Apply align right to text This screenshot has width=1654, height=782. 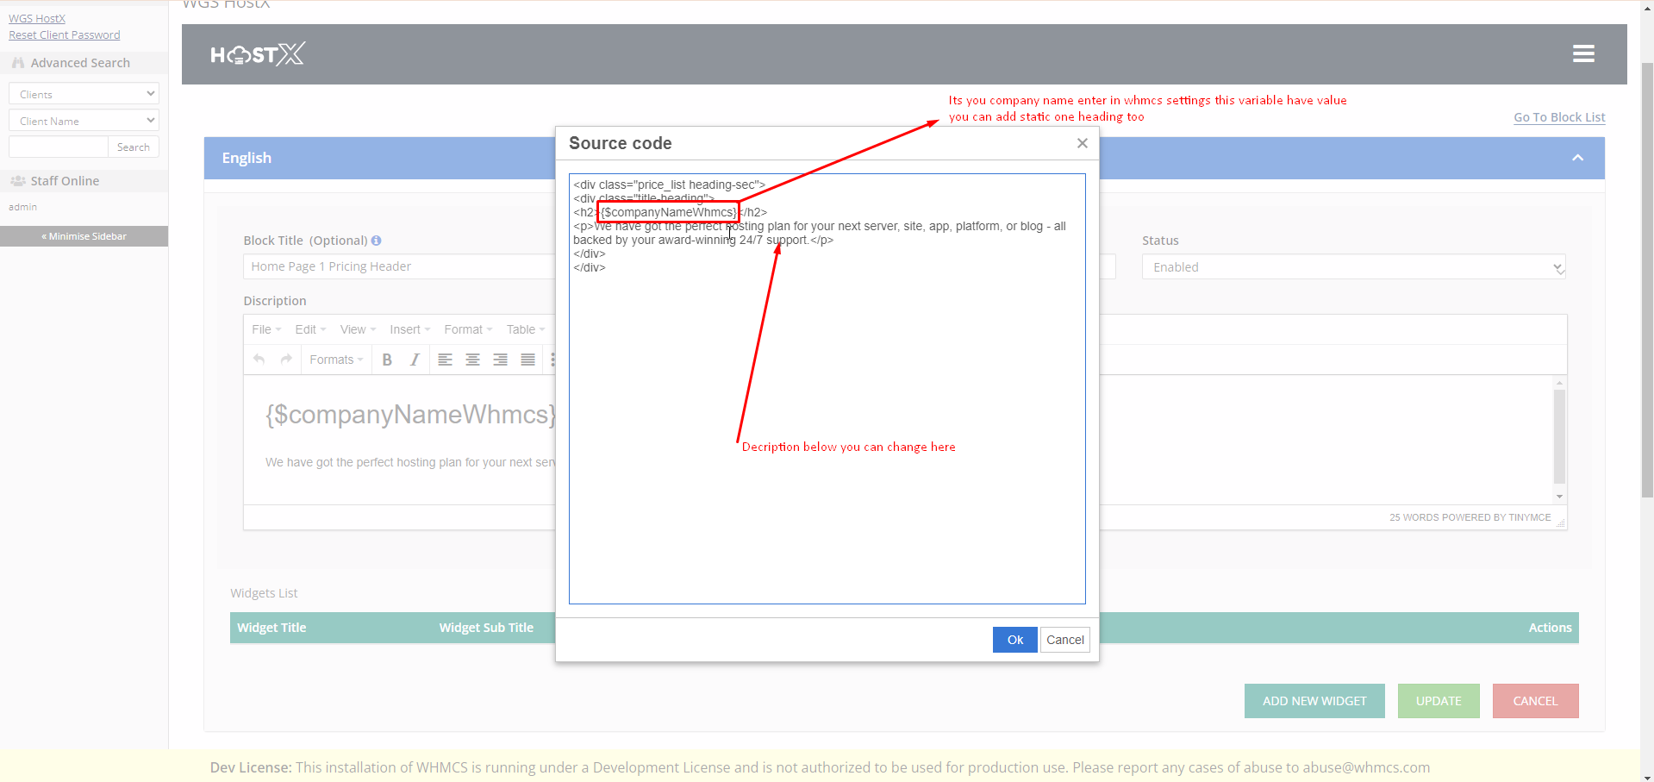[x=500, y=360]
